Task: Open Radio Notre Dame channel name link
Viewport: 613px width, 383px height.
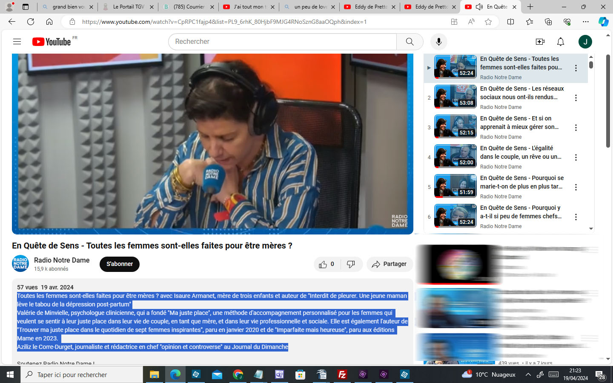Action: click(62, 260)
